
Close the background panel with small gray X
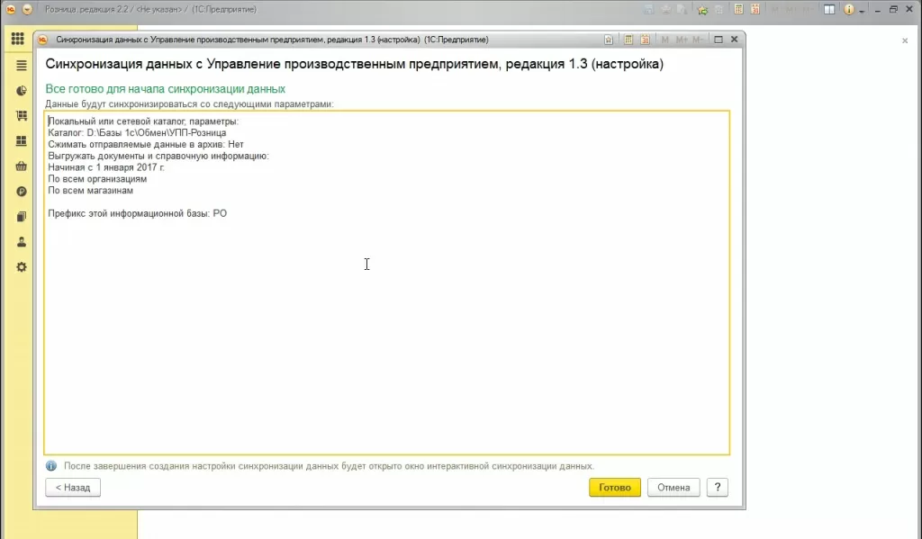[905, 40]
